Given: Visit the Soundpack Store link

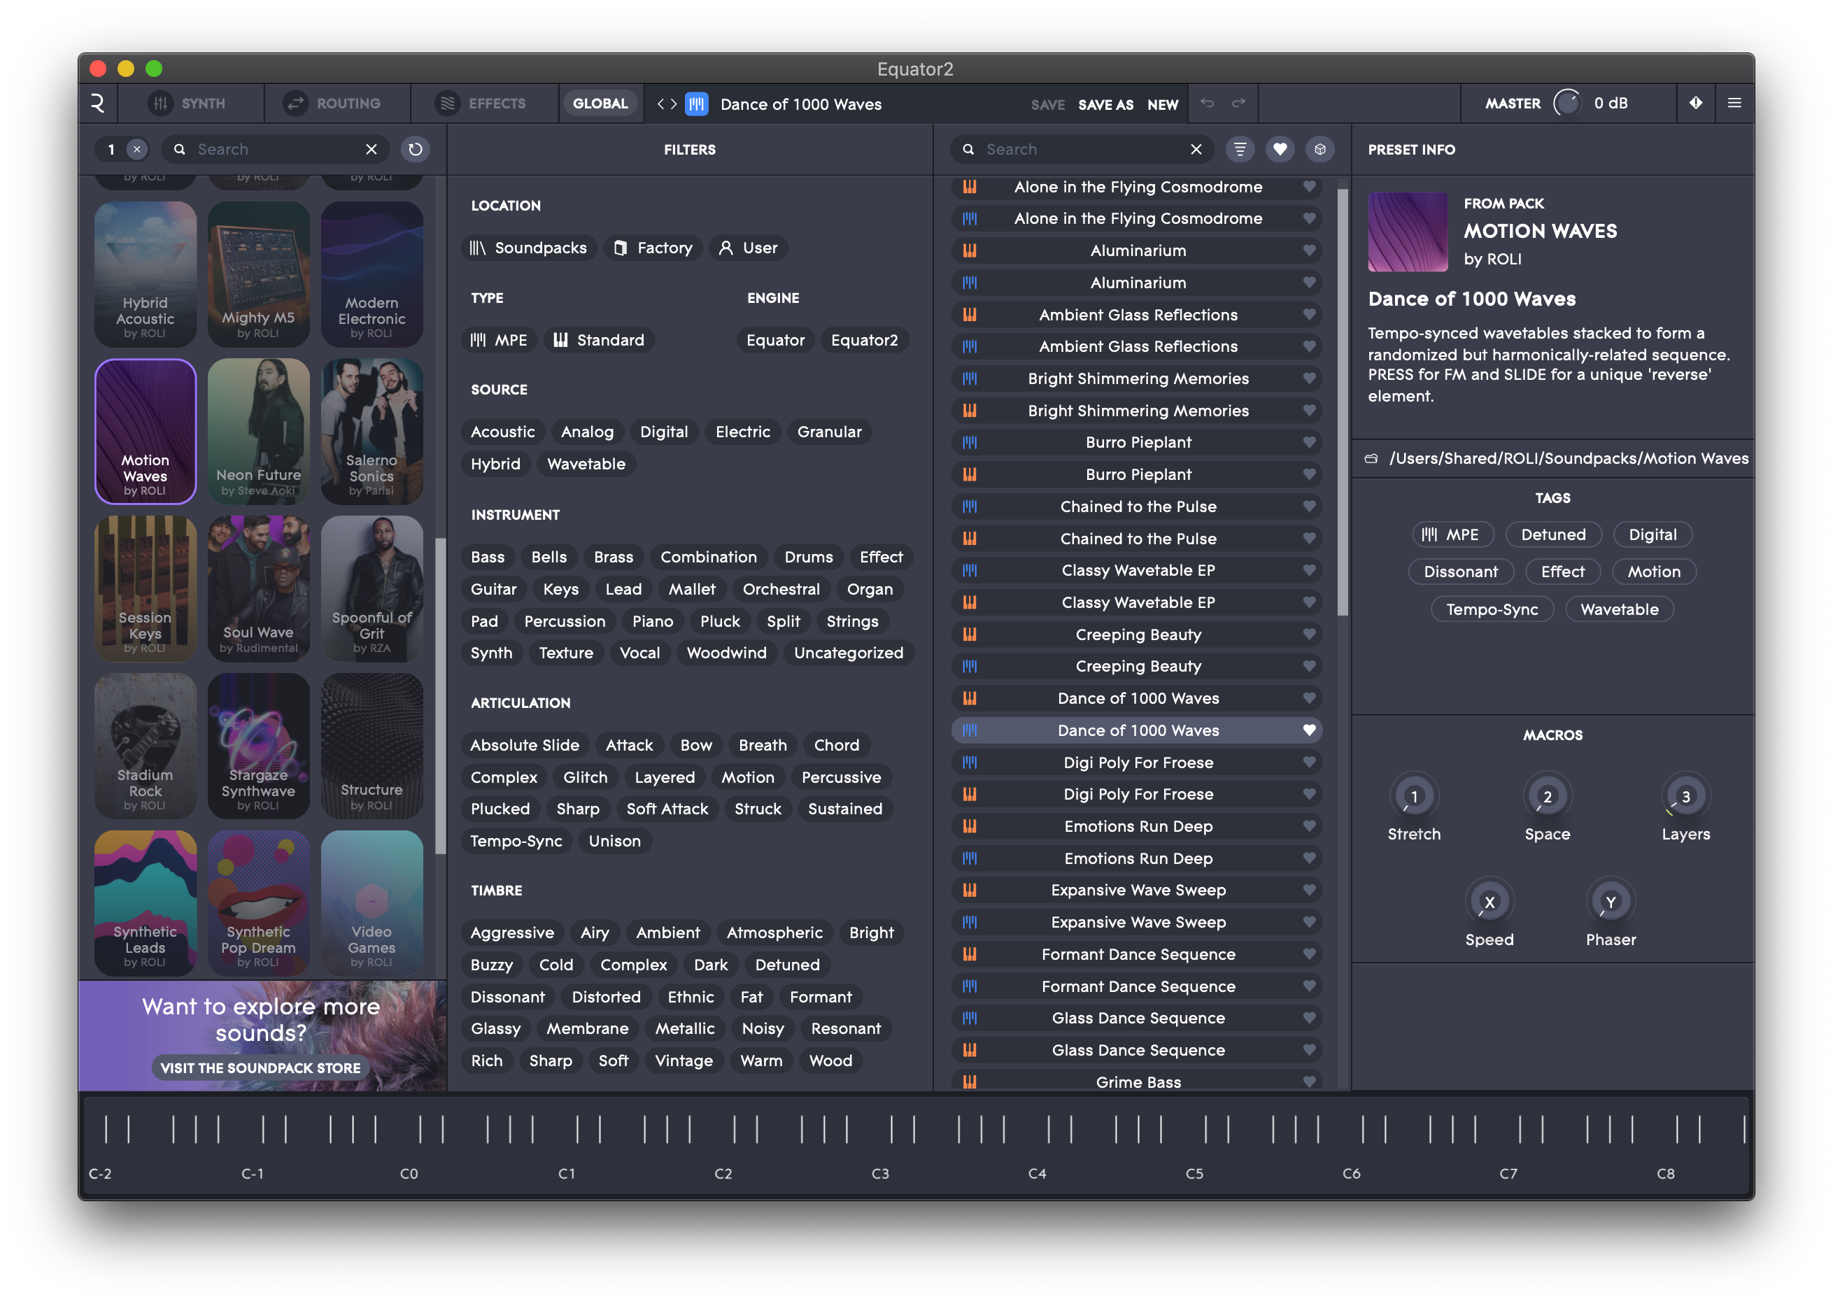Looking at the screenshot, I should 260,1068.
